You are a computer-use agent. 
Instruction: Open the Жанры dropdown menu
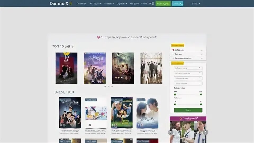pos(109,3)
